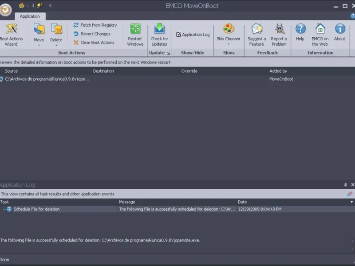The image size is (355, 266).
Task: Clear the log with the eraser icon
Action: click(x=350, y=194)
